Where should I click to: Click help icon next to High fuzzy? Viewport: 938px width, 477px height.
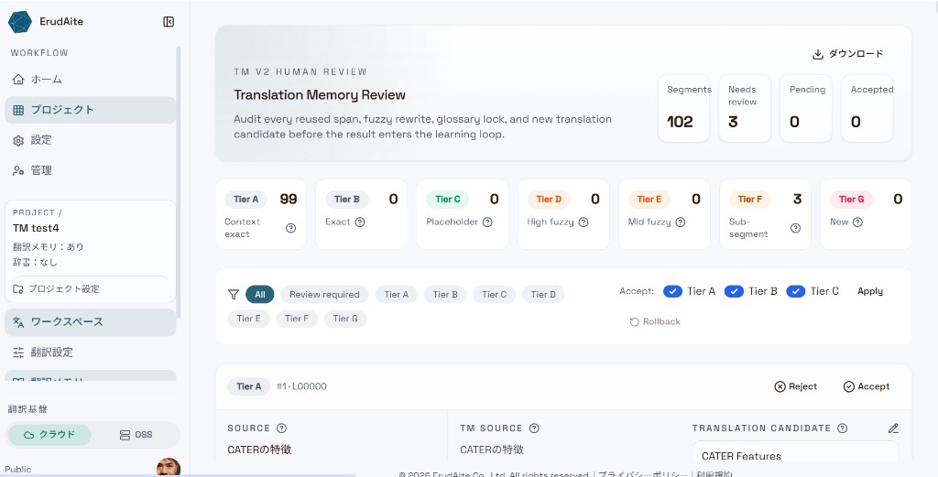pos(584,222)
